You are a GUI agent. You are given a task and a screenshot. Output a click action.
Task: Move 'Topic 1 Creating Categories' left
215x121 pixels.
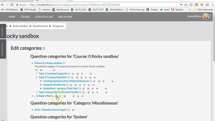coord(82,74)
